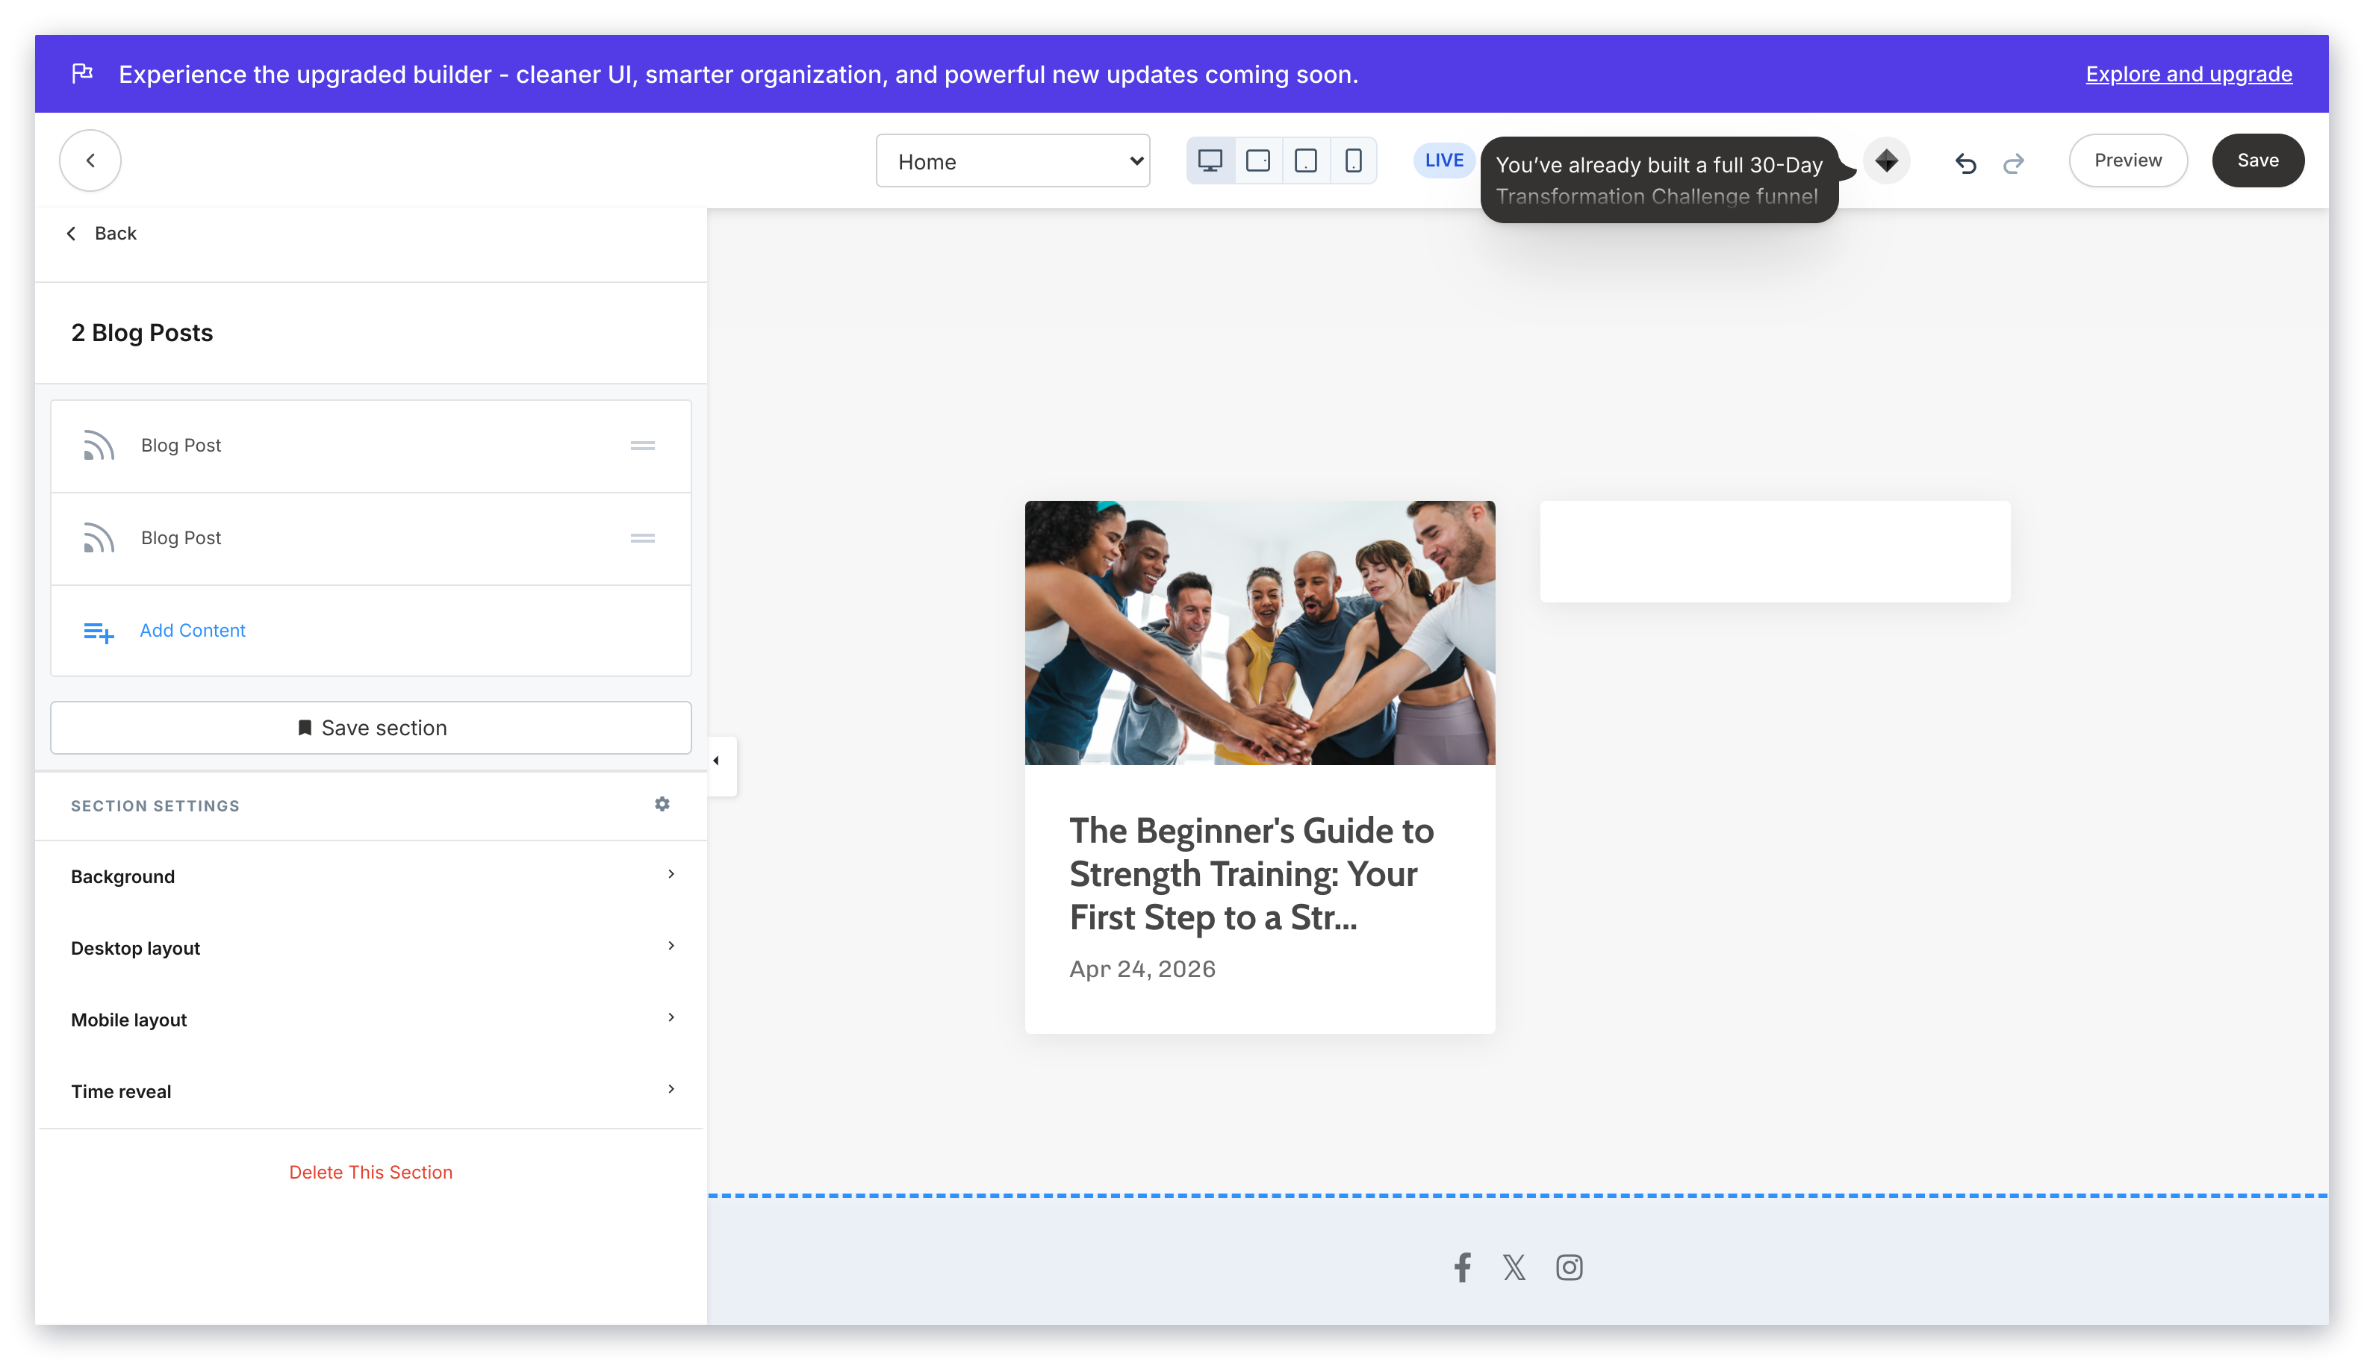The width and height of the screenshot is (2364, 1360).
Task: Open the AI assistant diamond icon
Action: click(1885, 160)
